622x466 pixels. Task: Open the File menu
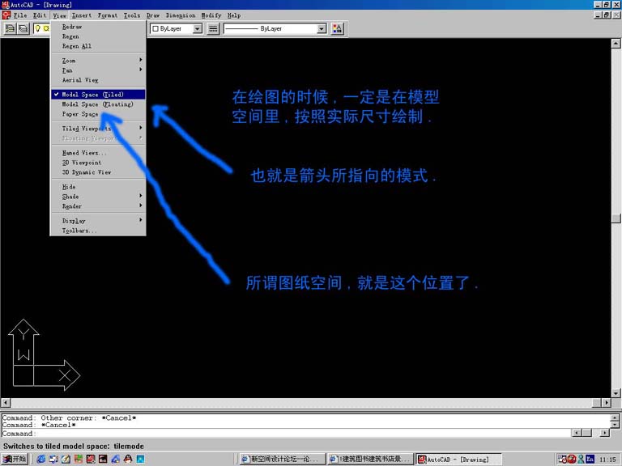(x=19, y=15)
